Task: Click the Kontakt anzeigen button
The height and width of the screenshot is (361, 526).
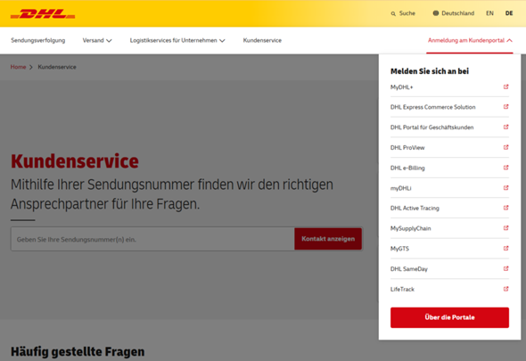Action: click(x=328, y=239)
